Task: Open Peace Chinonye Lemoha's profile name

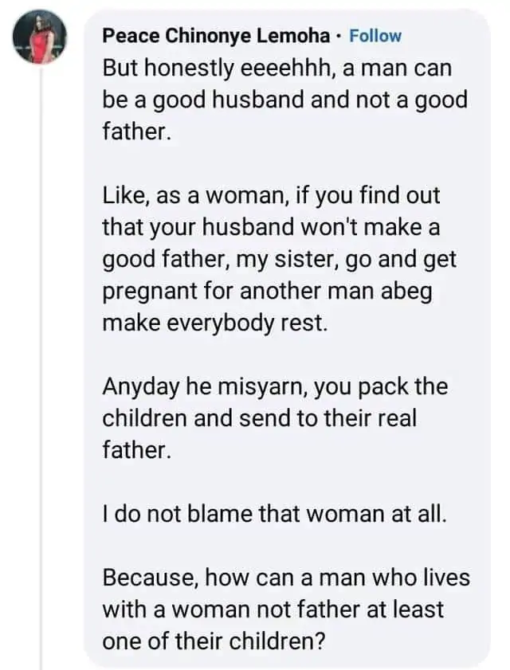Action: click(x=218, y=36)
